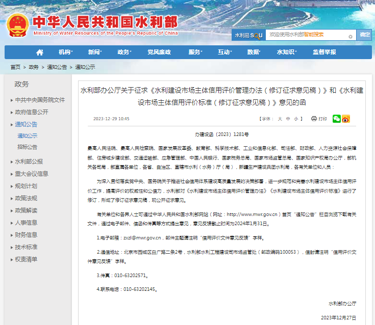Set font size to 大 (large)
This screenshot has width=375, height=325.
[280, 119]
